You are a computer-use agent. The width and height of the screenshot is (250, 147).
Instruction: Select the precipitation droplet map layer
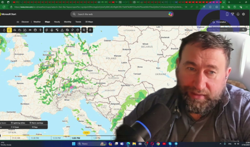4,30
